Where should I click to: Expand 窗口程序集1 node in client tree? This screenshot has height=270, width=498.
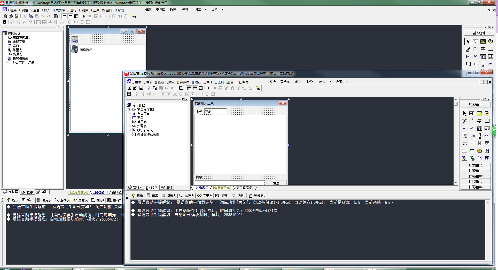[x=129, y=109]
